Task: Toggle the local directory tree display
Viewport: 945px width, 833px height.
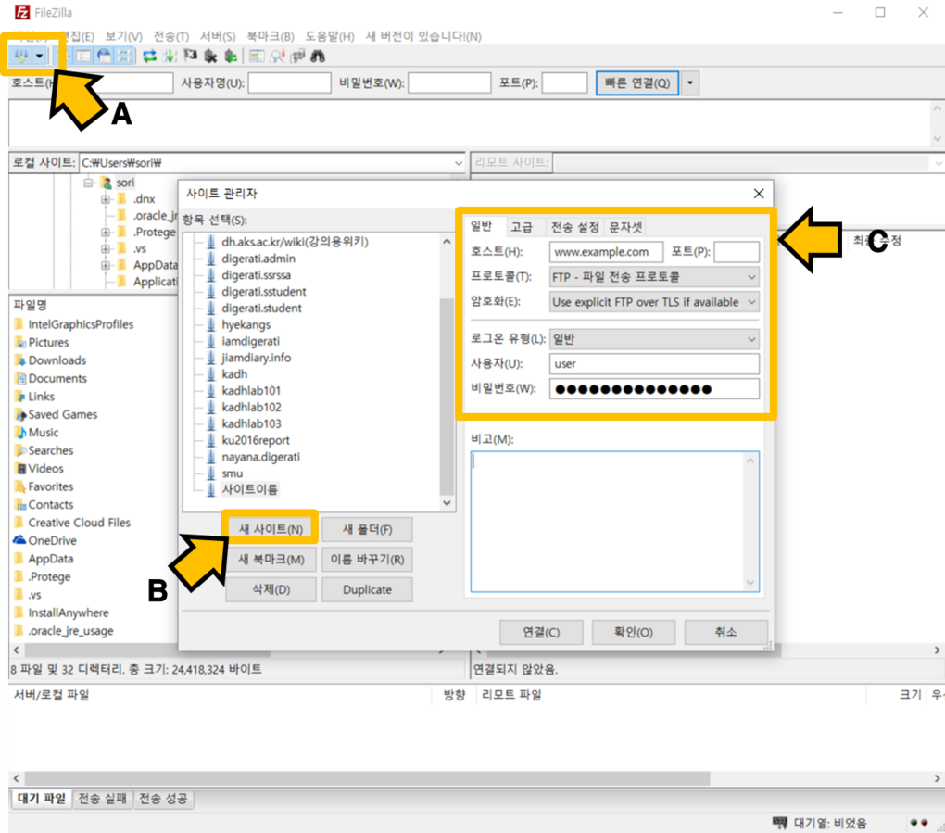Action: [x=83, y=57]
